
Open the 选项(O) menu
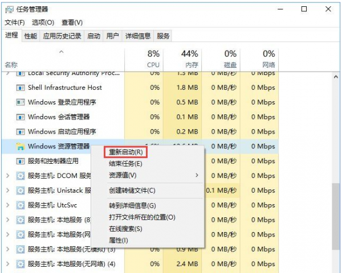tap(43, 23)
